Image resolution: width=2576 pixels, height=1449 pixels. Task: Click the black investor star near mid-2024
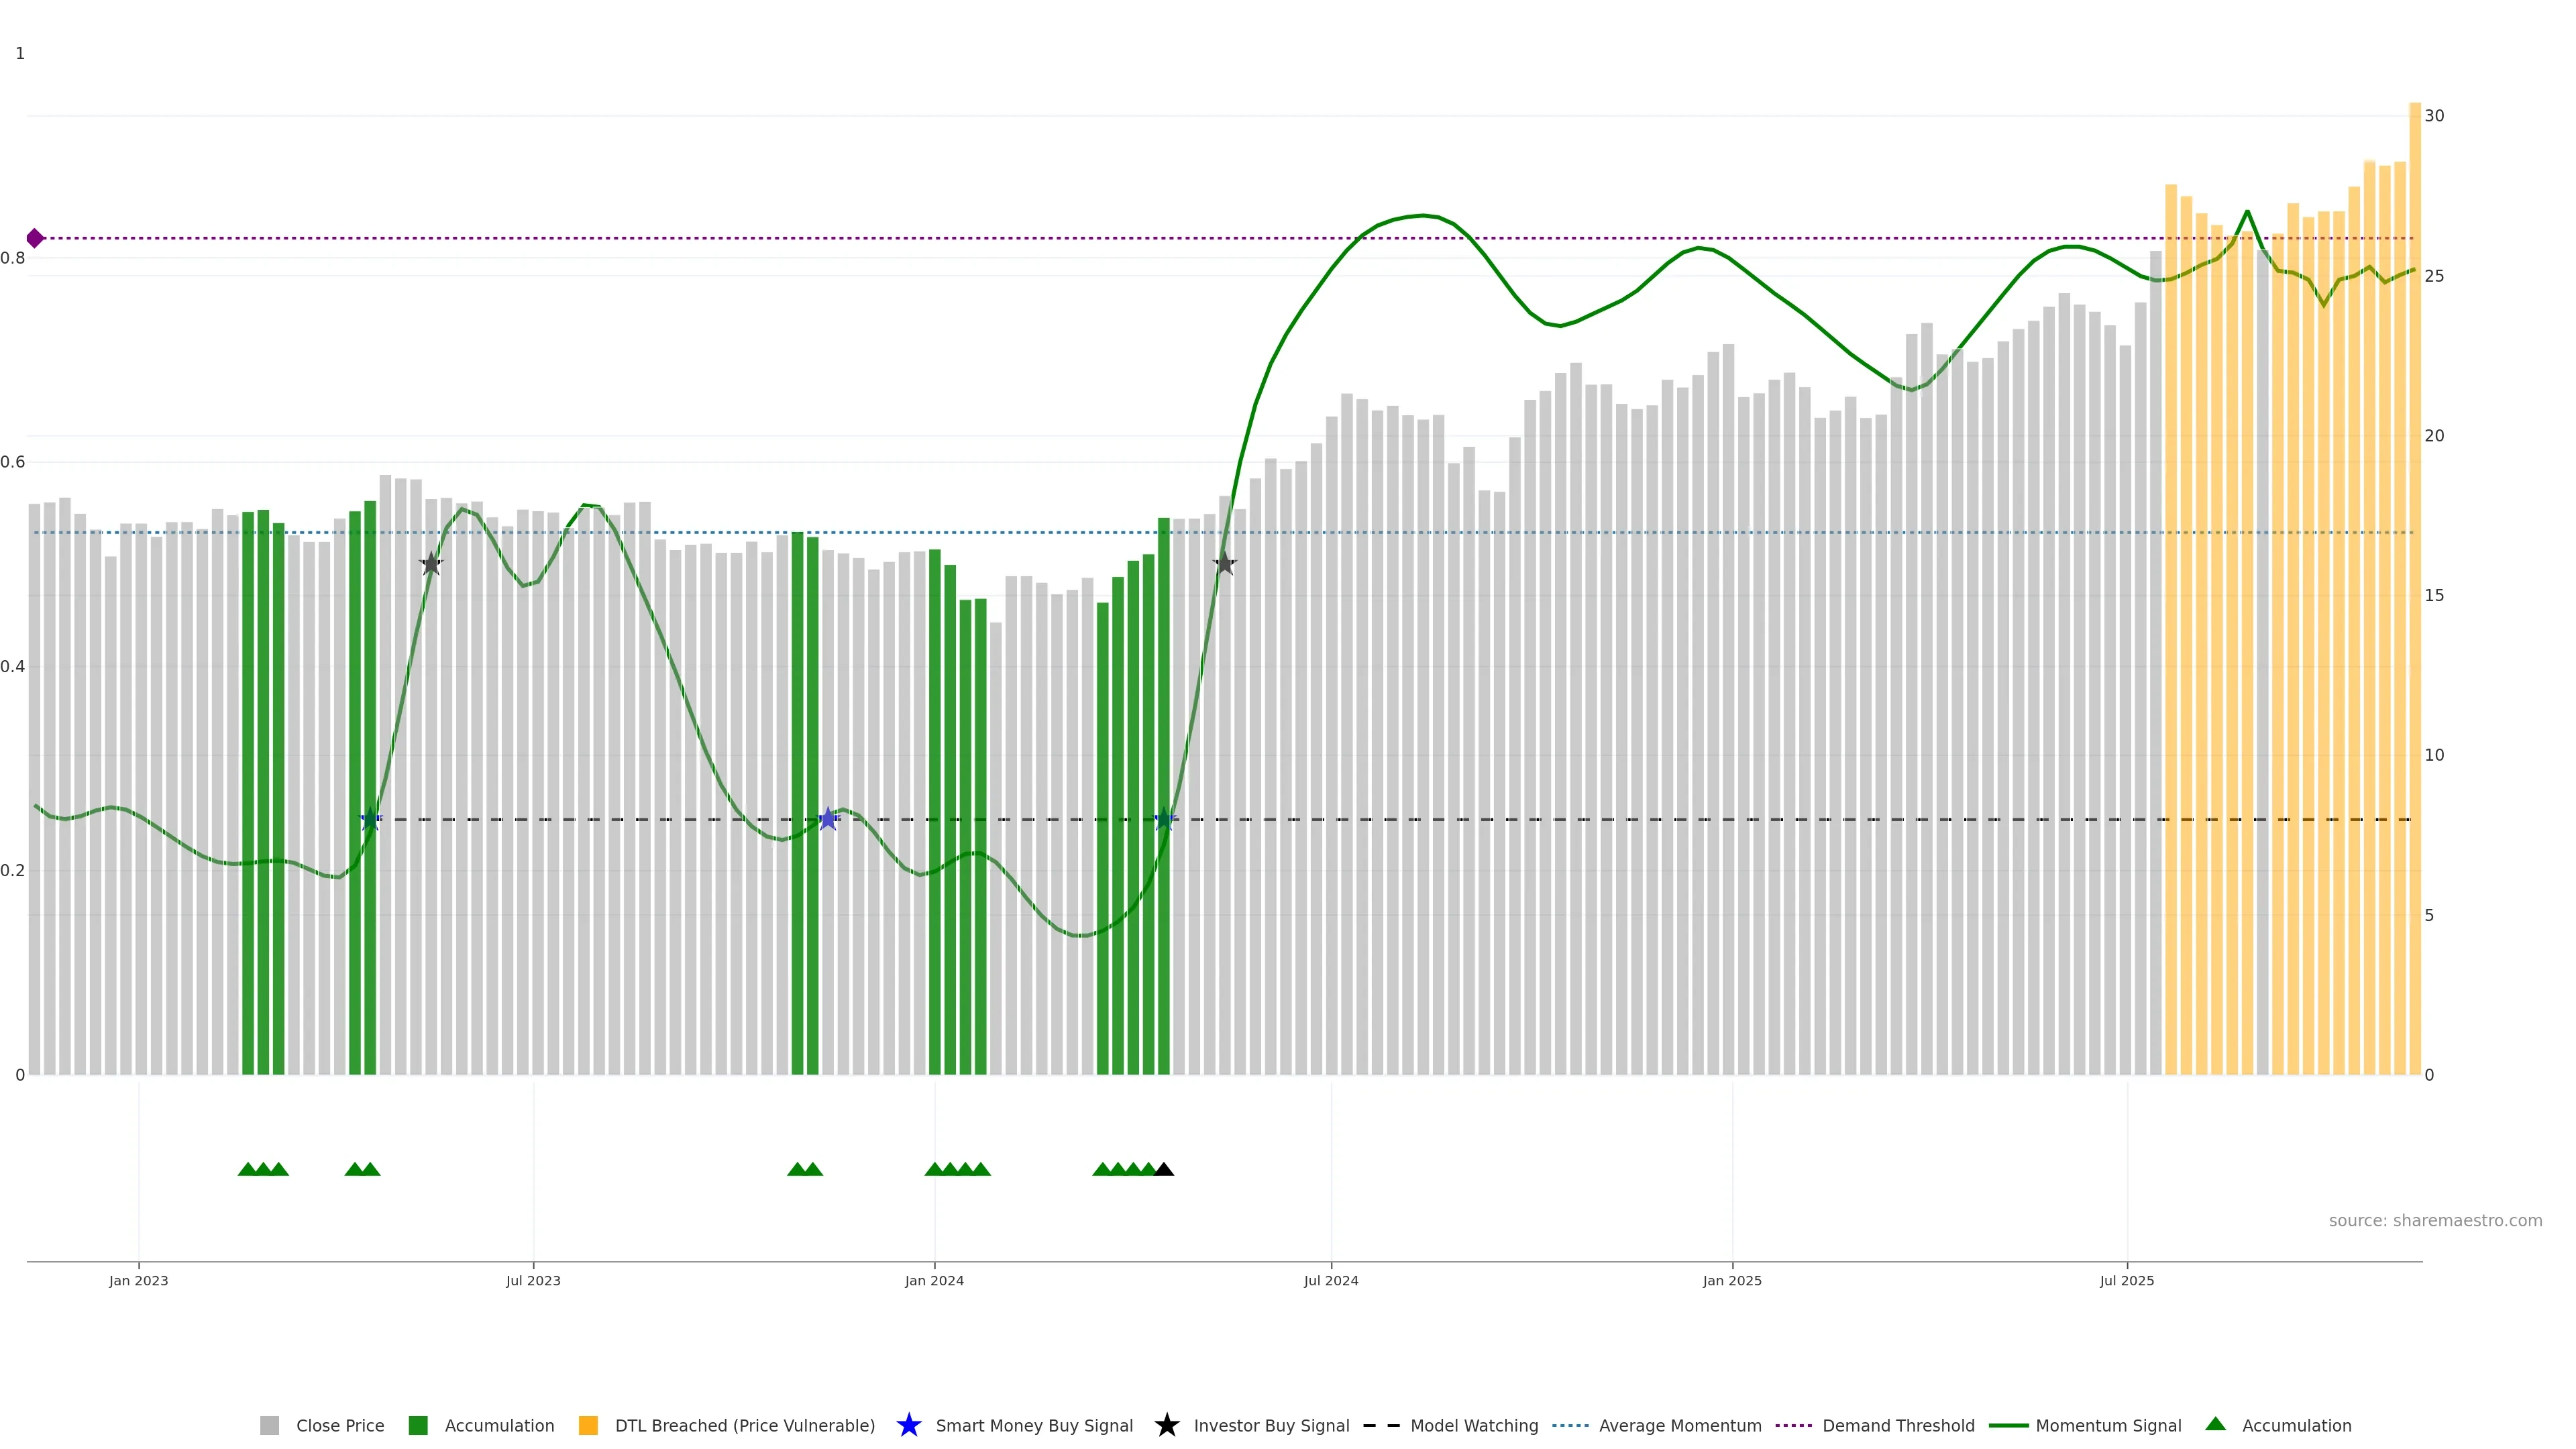[1225, 564]
